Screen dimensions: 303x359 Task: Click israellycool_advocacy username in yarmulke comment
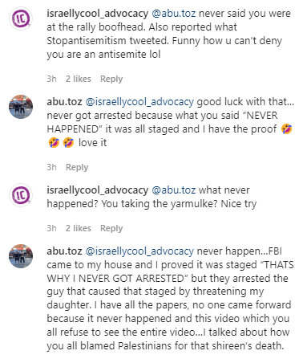(x=97, y=190)
